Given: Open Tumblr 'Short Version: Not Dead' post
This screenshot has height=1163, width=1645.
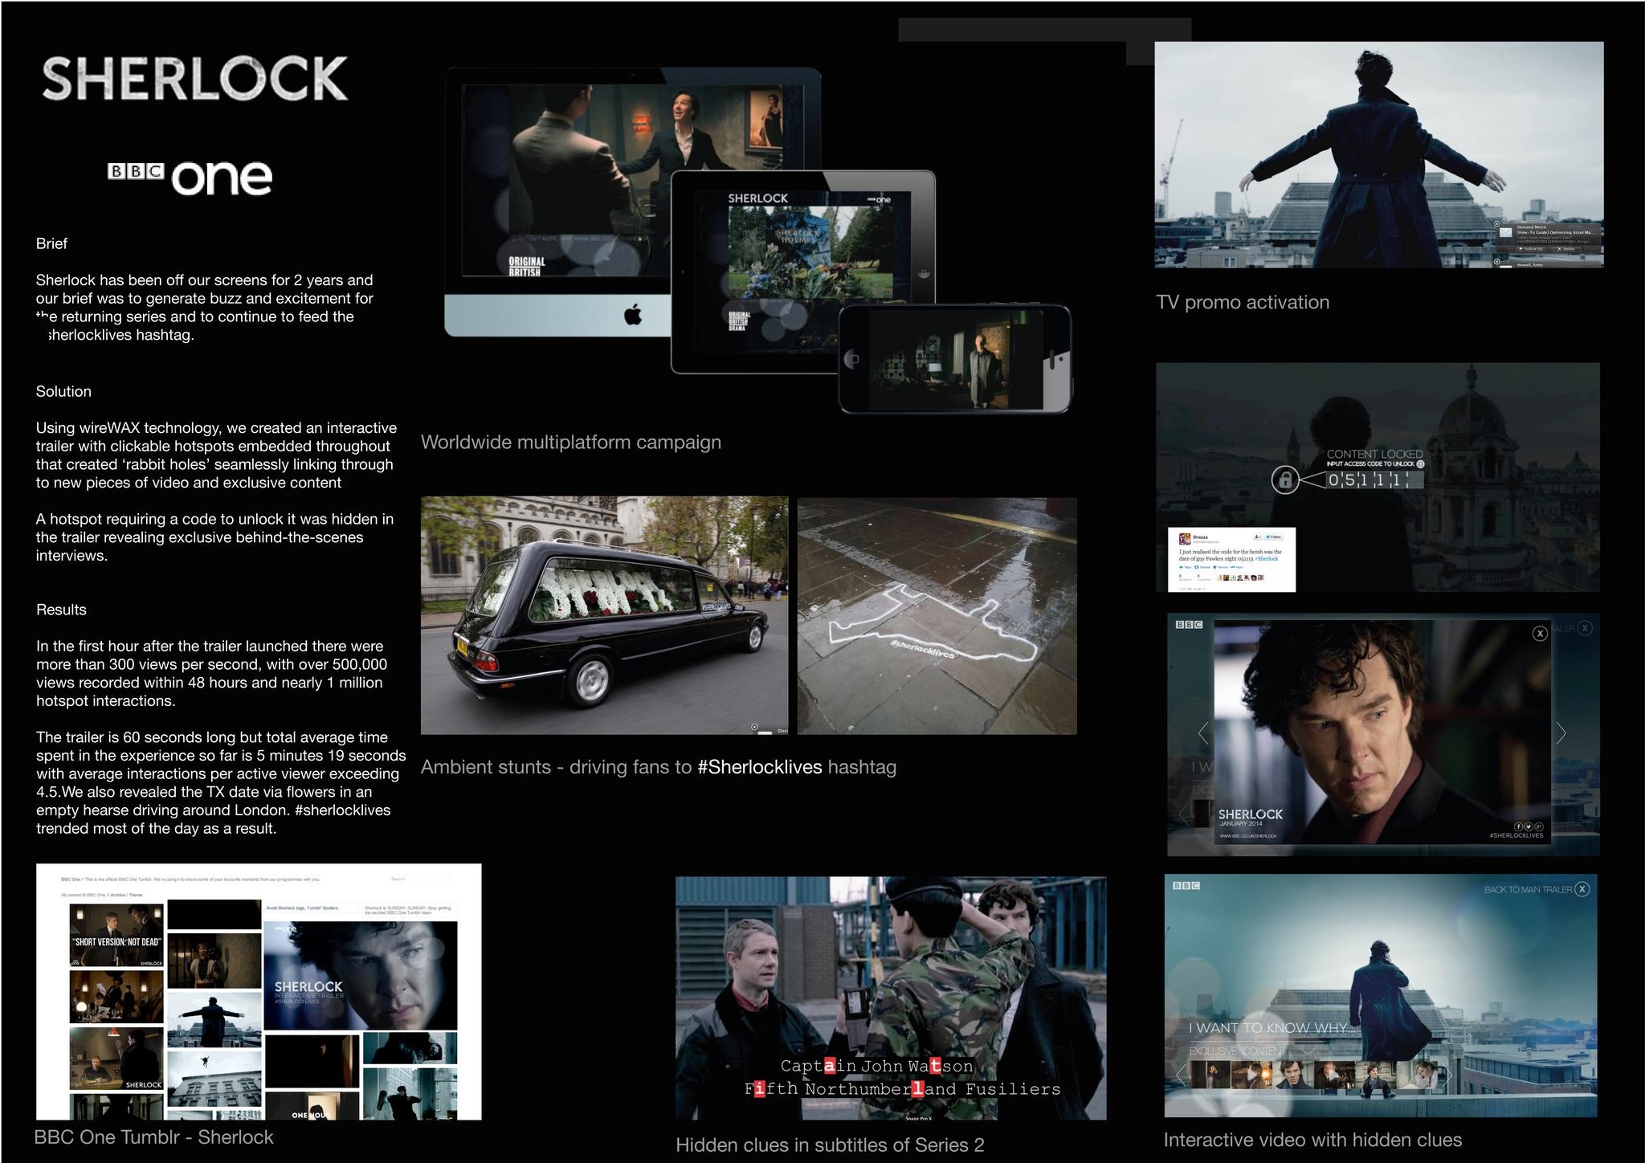Looking at the screenshot, I should 116,936.
